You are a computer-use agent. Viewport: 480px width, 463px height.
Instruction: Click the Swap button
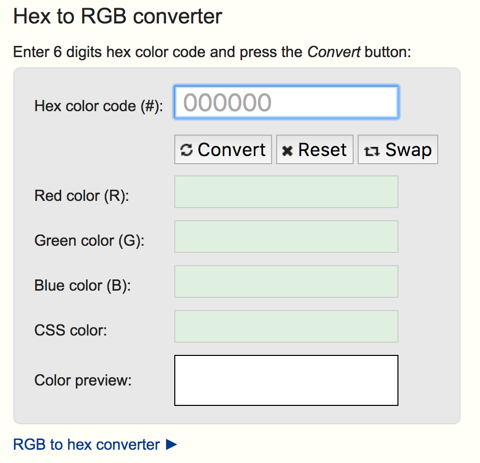point(397,149)
